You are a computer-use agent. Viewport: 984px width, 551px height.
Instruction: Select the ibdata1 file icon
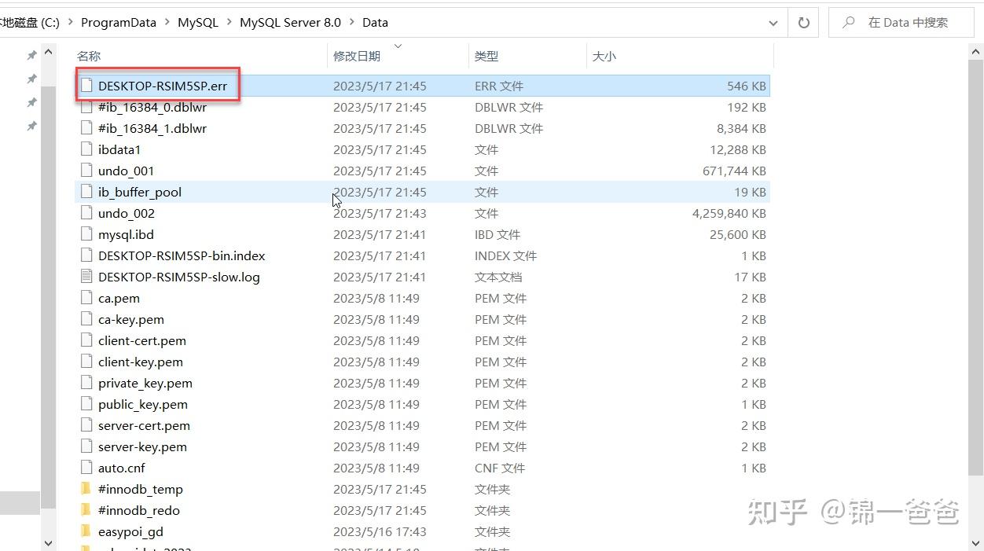pyautogui.click(x=86, y=149)
